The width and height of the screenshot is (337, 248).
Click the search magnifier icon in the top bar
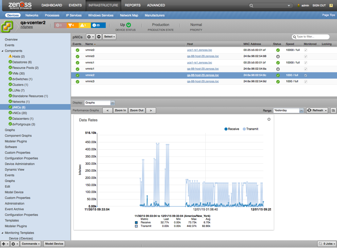[x=251, y=5]
